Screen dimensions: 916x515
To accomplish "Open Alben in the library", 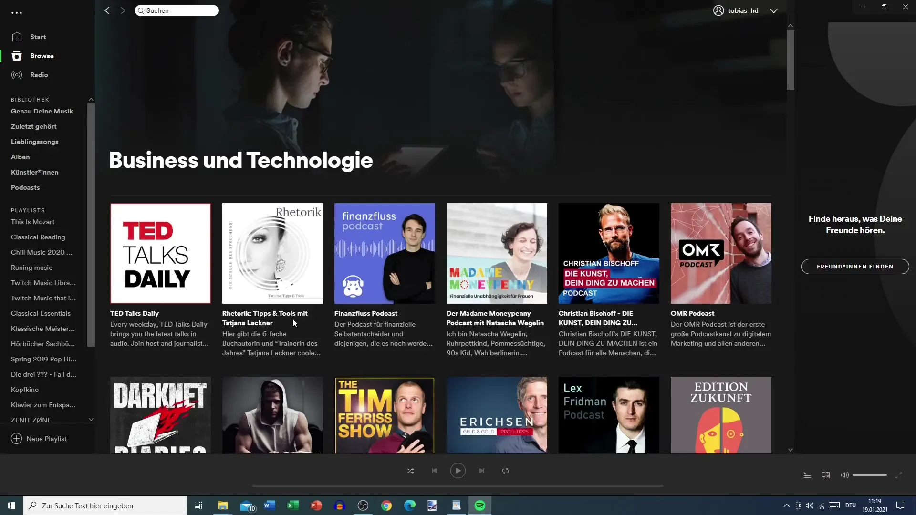I will (x=20, y=157).
